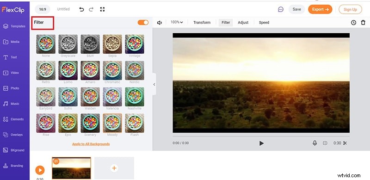Apply the B&W filter

[x=90, y=44]
